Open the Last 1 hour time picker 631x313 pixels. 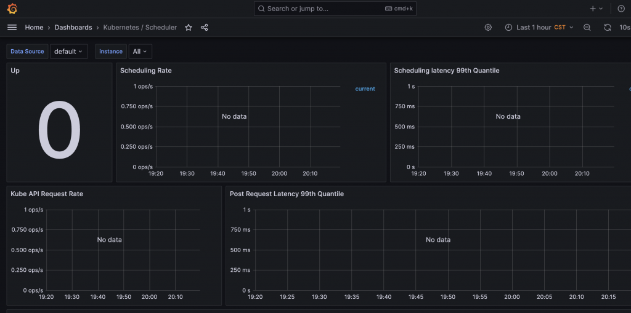pyautogui.click(x=539, y=27)
